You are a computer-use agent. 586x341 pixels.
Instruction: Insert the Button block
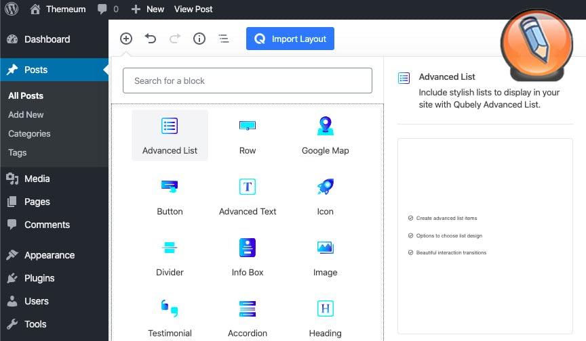click(170, 196)
